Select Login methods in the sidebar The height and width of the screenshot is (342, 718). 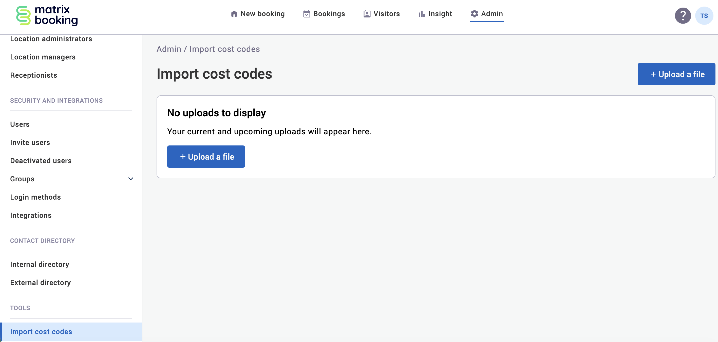click(35, 197)
